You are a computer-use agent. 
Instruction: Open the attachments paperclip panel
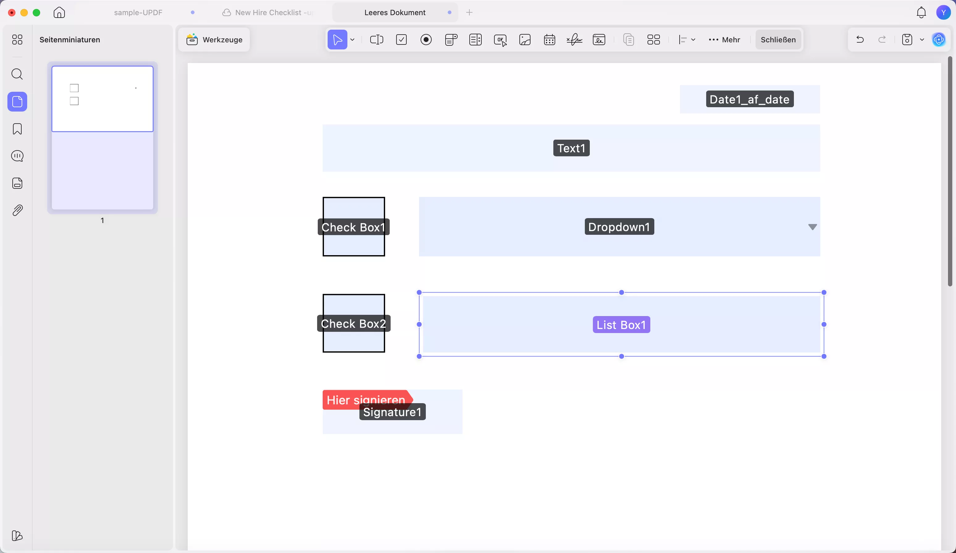17,210
